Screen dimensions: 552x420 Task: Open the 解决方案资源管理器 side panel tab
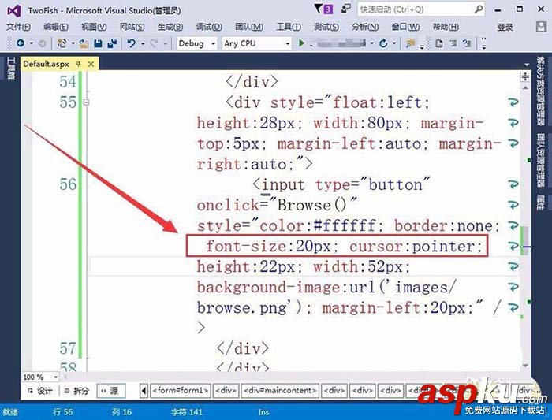(541, 91)
